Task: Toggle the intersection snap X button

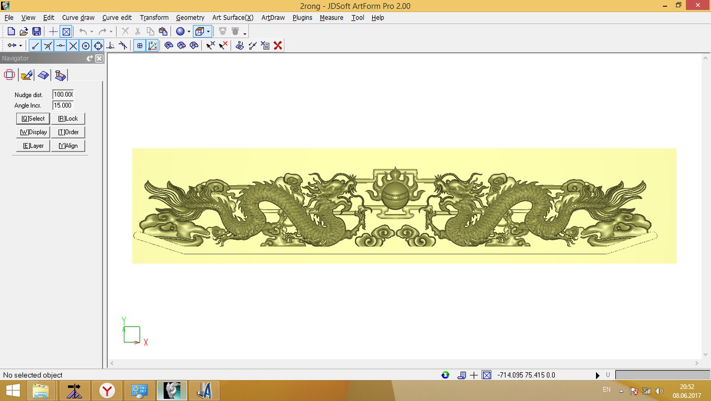Action: pyautogui.click(x=73, y=45)
